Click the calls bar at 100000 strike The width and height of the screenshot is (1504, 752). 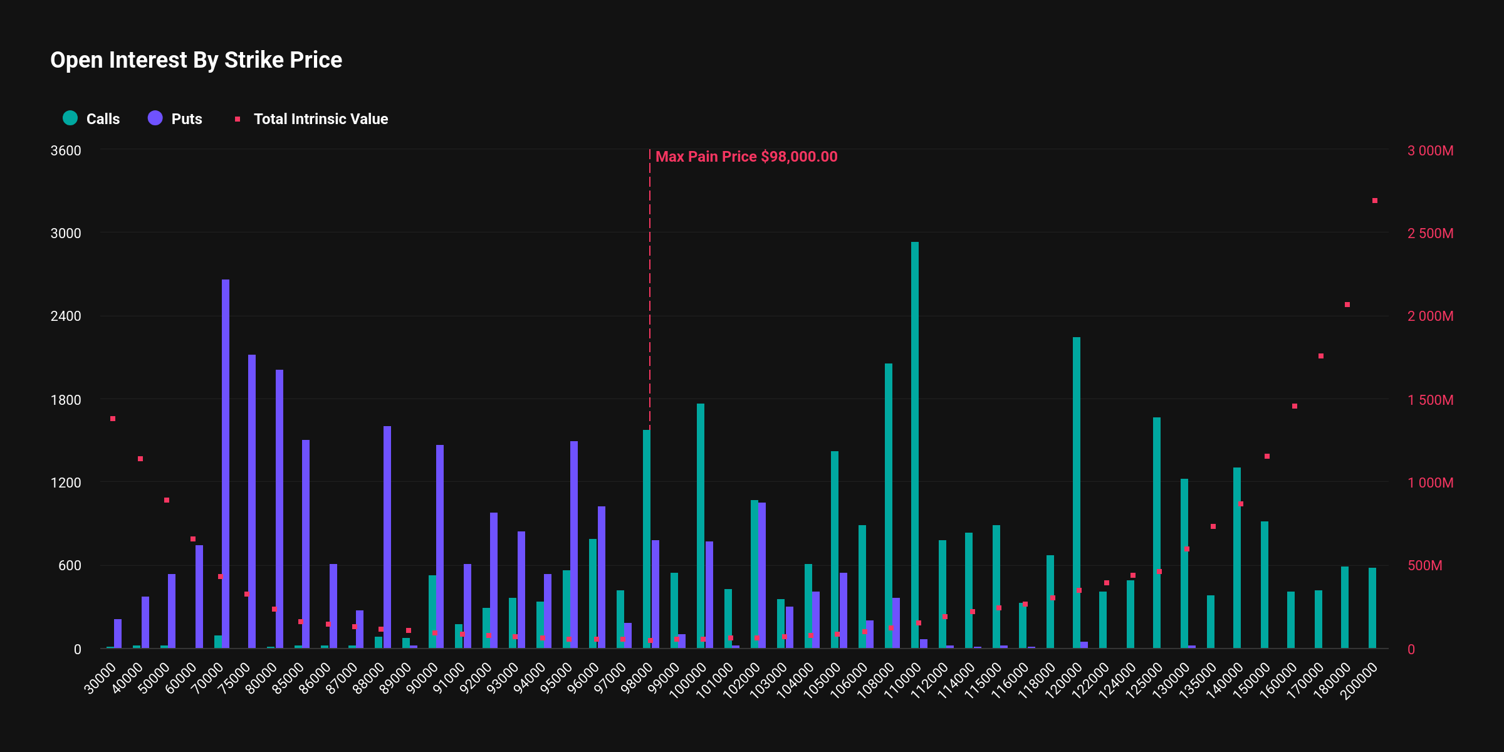tap(701, 526)
